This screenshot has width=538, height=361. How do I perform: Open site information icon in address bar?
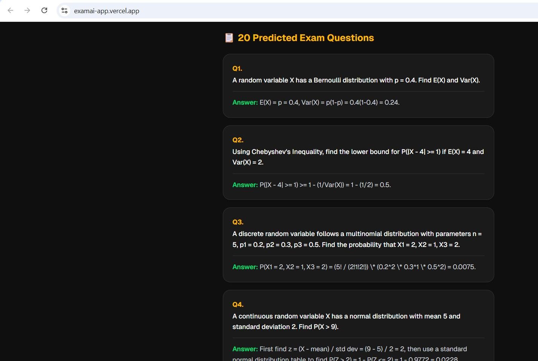pos(64,11)
